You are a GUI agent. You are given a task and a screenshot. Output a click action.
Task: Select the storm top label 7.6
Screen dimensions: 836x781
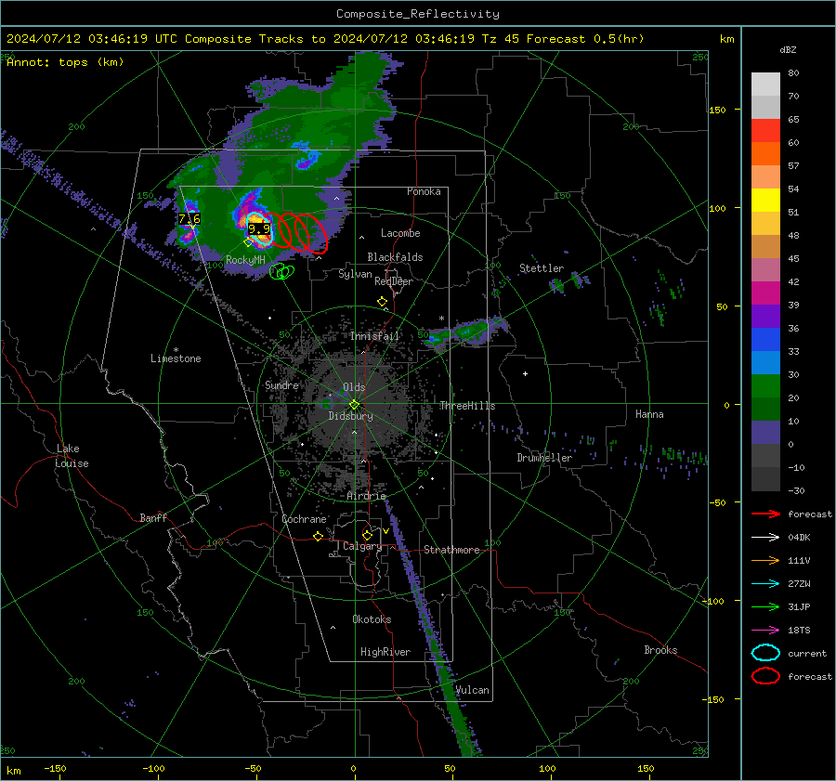point(189,218)
